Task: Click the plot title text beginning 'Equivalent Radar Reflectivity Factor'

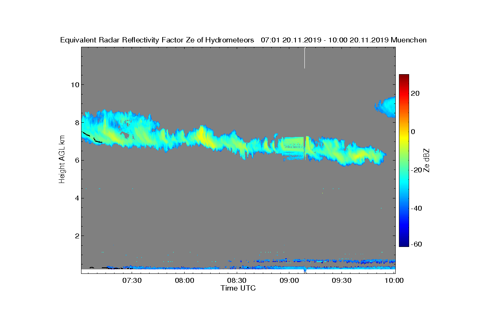Action: pos(243,40)
